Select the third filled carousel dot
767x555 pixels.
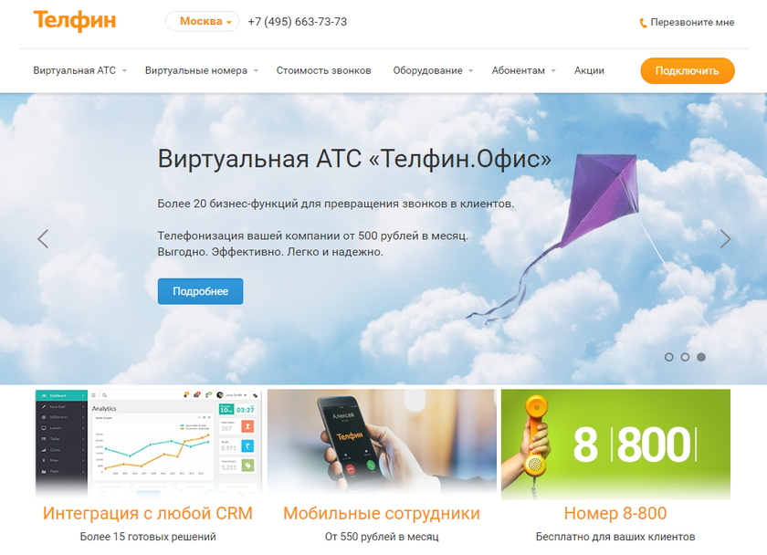pos(701,357)
